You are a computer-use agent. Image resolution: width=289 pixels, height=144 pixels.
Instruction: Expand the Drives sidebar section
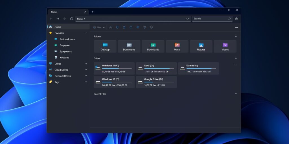tap(86, 64)
